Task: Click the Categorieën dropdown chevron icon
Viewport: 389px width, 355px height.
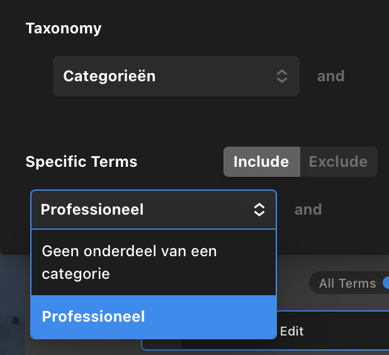Action: [x=282, y=77]
